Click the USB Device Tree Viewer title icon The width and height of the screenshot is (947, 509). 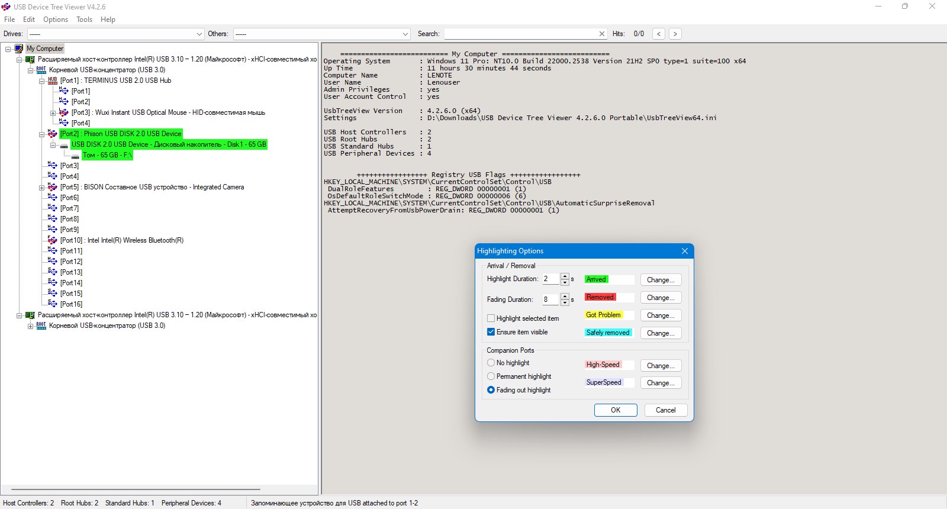6,7
